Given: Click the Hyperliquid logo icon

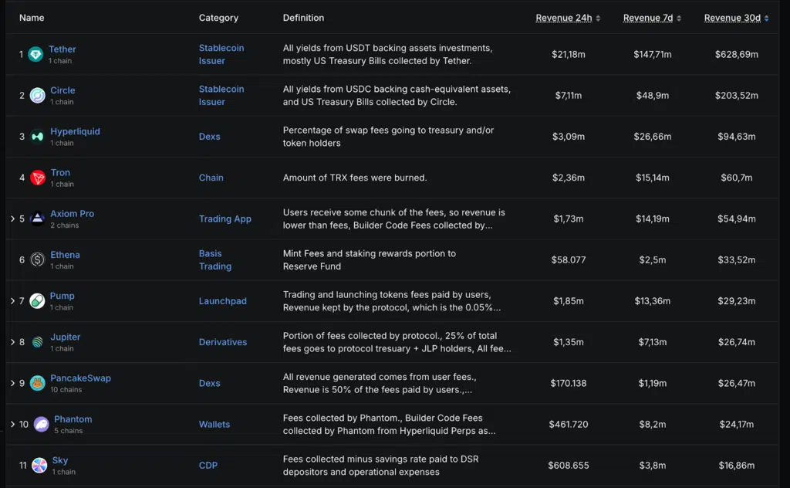Looking at the screenshot, I should (36, 136).
